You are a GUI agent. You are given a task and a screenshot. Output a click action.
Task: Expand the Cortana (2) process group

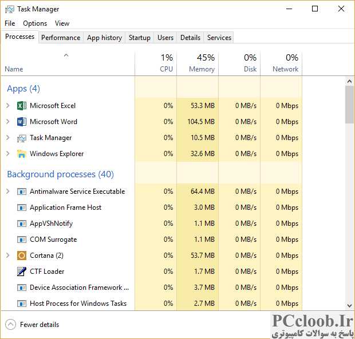[x=7, y=256]
